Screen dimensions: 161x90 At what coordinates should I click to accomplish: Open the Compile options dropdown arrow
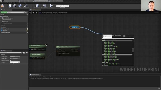point(6,6)
